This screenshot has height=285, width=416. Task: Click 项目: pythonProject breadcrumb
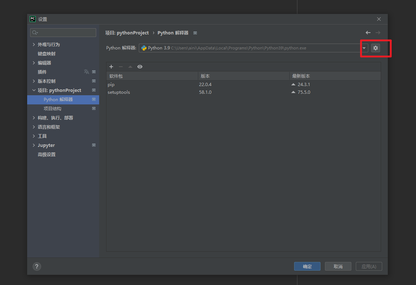(x=127, y=33)
